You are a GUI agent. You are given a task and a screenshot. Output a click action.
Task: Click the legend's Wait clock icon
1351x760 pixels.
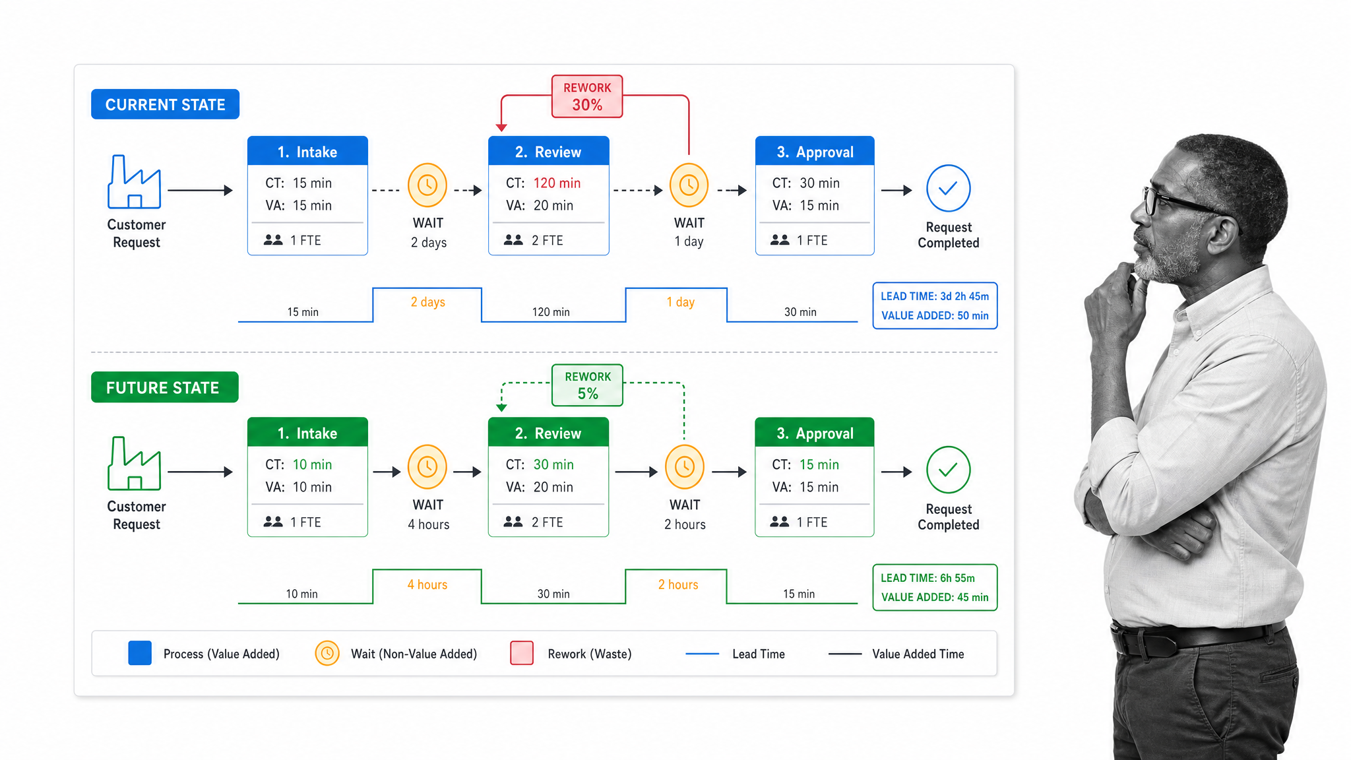327,653
